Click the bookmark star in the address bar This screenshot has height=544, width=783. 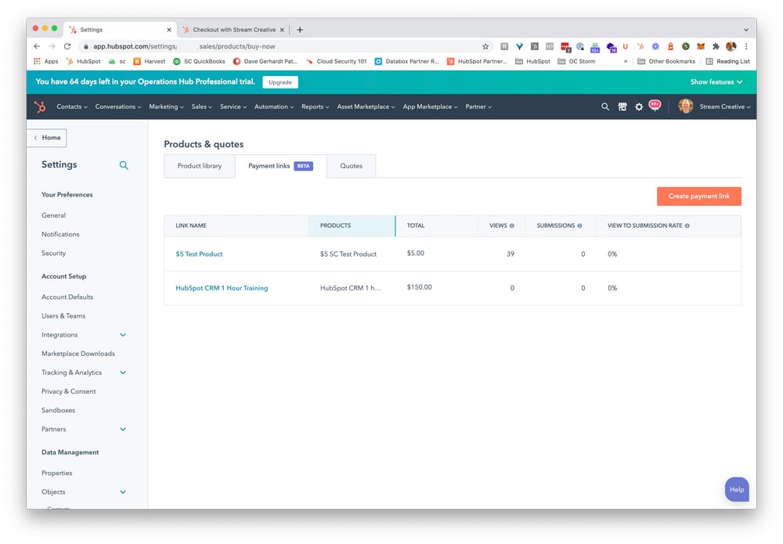point(485,46)
